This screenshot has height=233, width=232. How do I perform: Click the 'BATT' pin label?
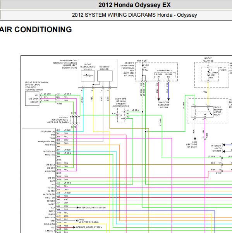pos(52,181)
